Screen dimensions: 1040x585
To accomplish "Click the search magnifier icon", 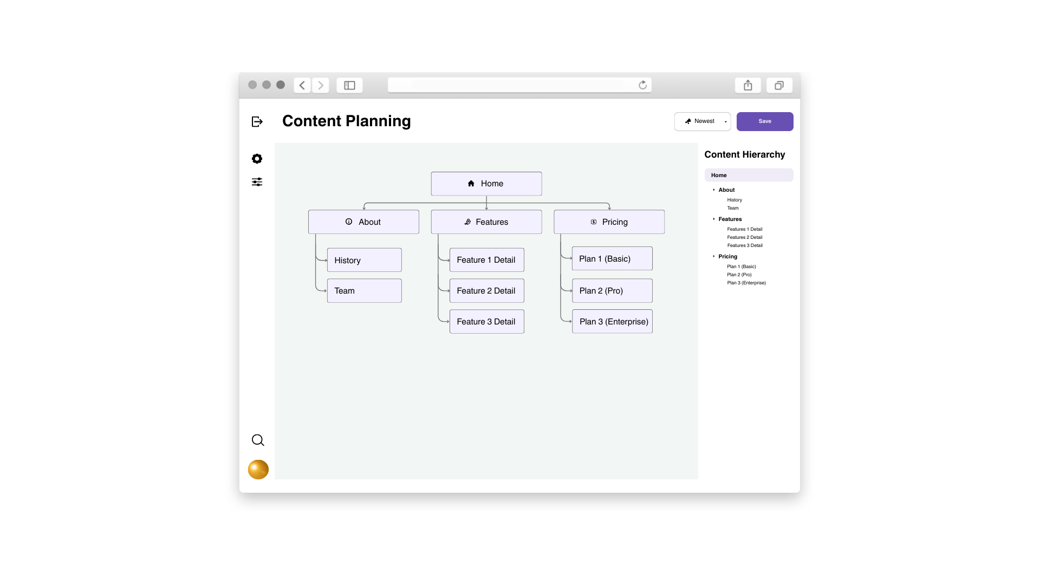I will click(x=258, y=440).
